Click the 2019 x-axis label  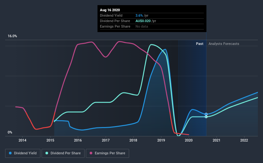point(161,140)
